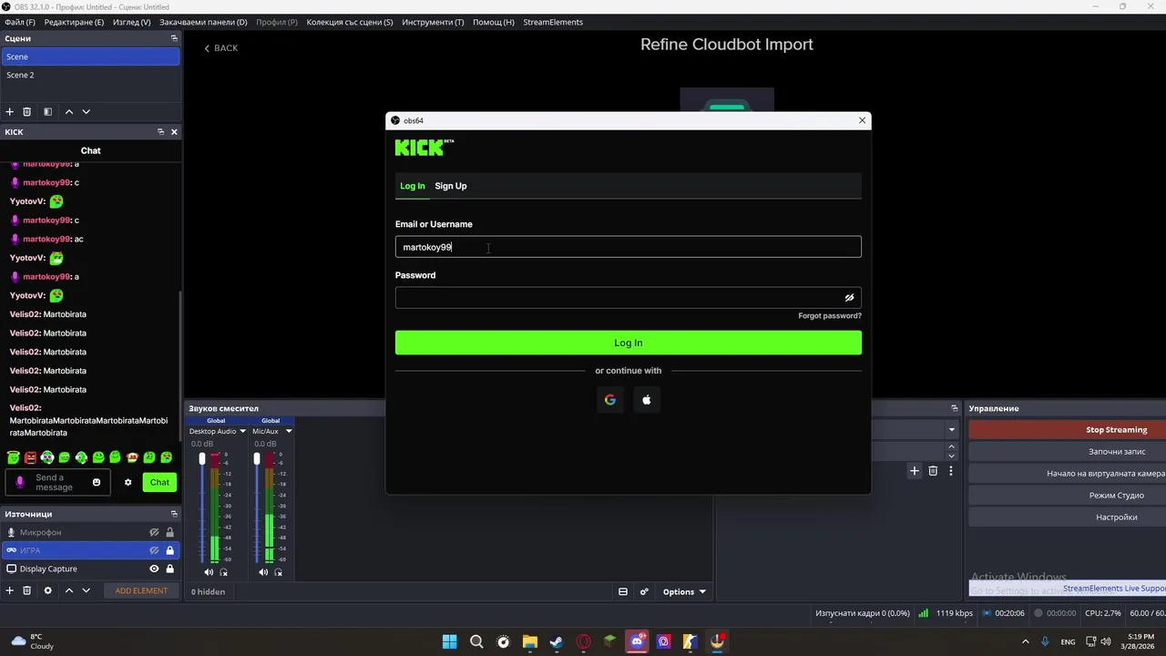Toggle monitoring icon under Desktop Audio
1166x656 pixels.
[x=224, y=572]
